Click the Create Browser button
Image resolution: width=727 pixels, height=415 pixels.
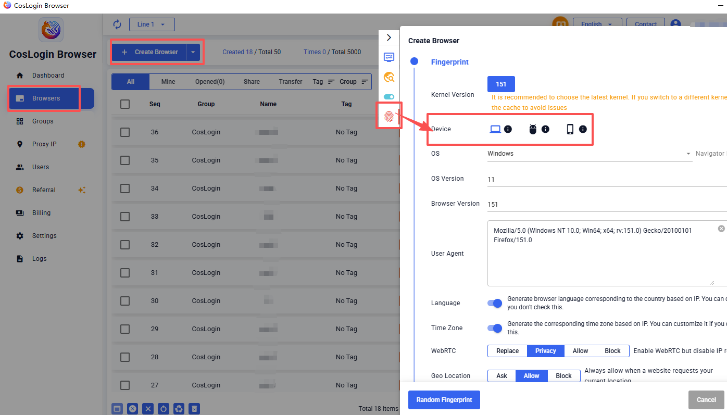pyautogui.click(x=150, y=52)
